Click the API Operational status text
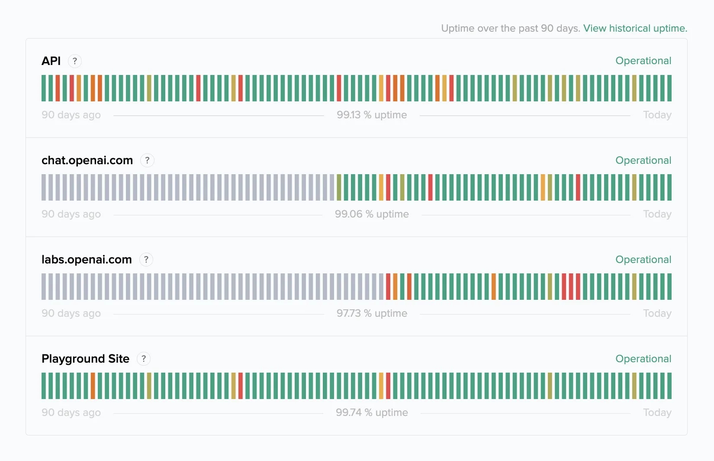The height and width of the screenshot is (461, 714). point(643,61)
